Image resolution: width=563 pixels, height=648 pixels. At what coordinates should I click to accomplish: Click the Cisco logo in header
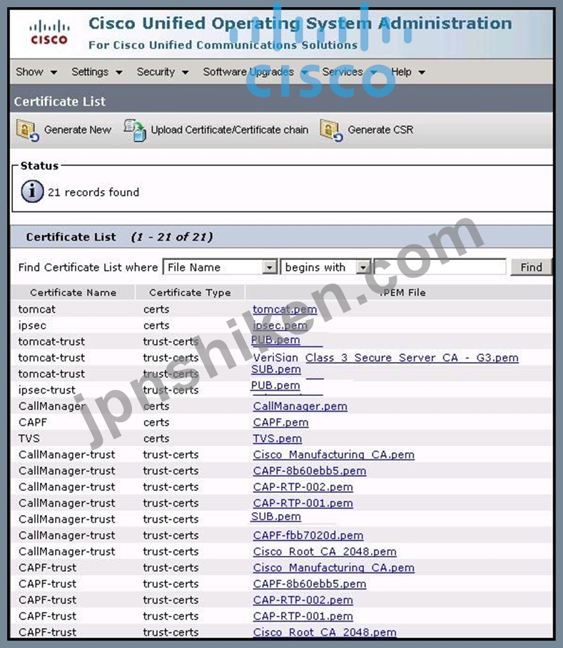(49, 32)
